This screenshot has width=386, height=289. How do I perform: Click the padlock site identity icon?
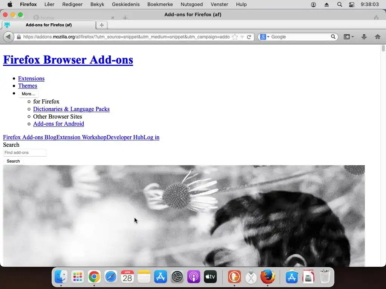click(19, 37)
